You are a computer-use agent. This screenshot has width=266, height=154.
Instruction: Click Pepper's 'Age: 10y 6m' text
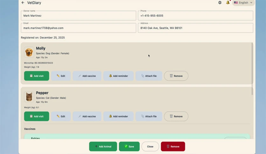click(x=42, y=102)
